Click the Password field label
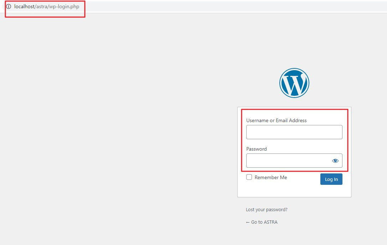387x245 pixels. tap(257, 149)
